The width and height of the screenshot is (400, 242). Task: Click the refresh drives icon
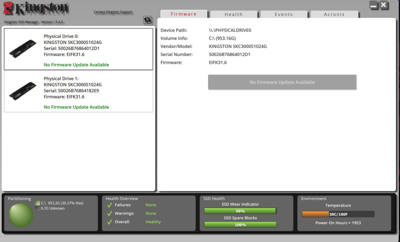(147, 20)
